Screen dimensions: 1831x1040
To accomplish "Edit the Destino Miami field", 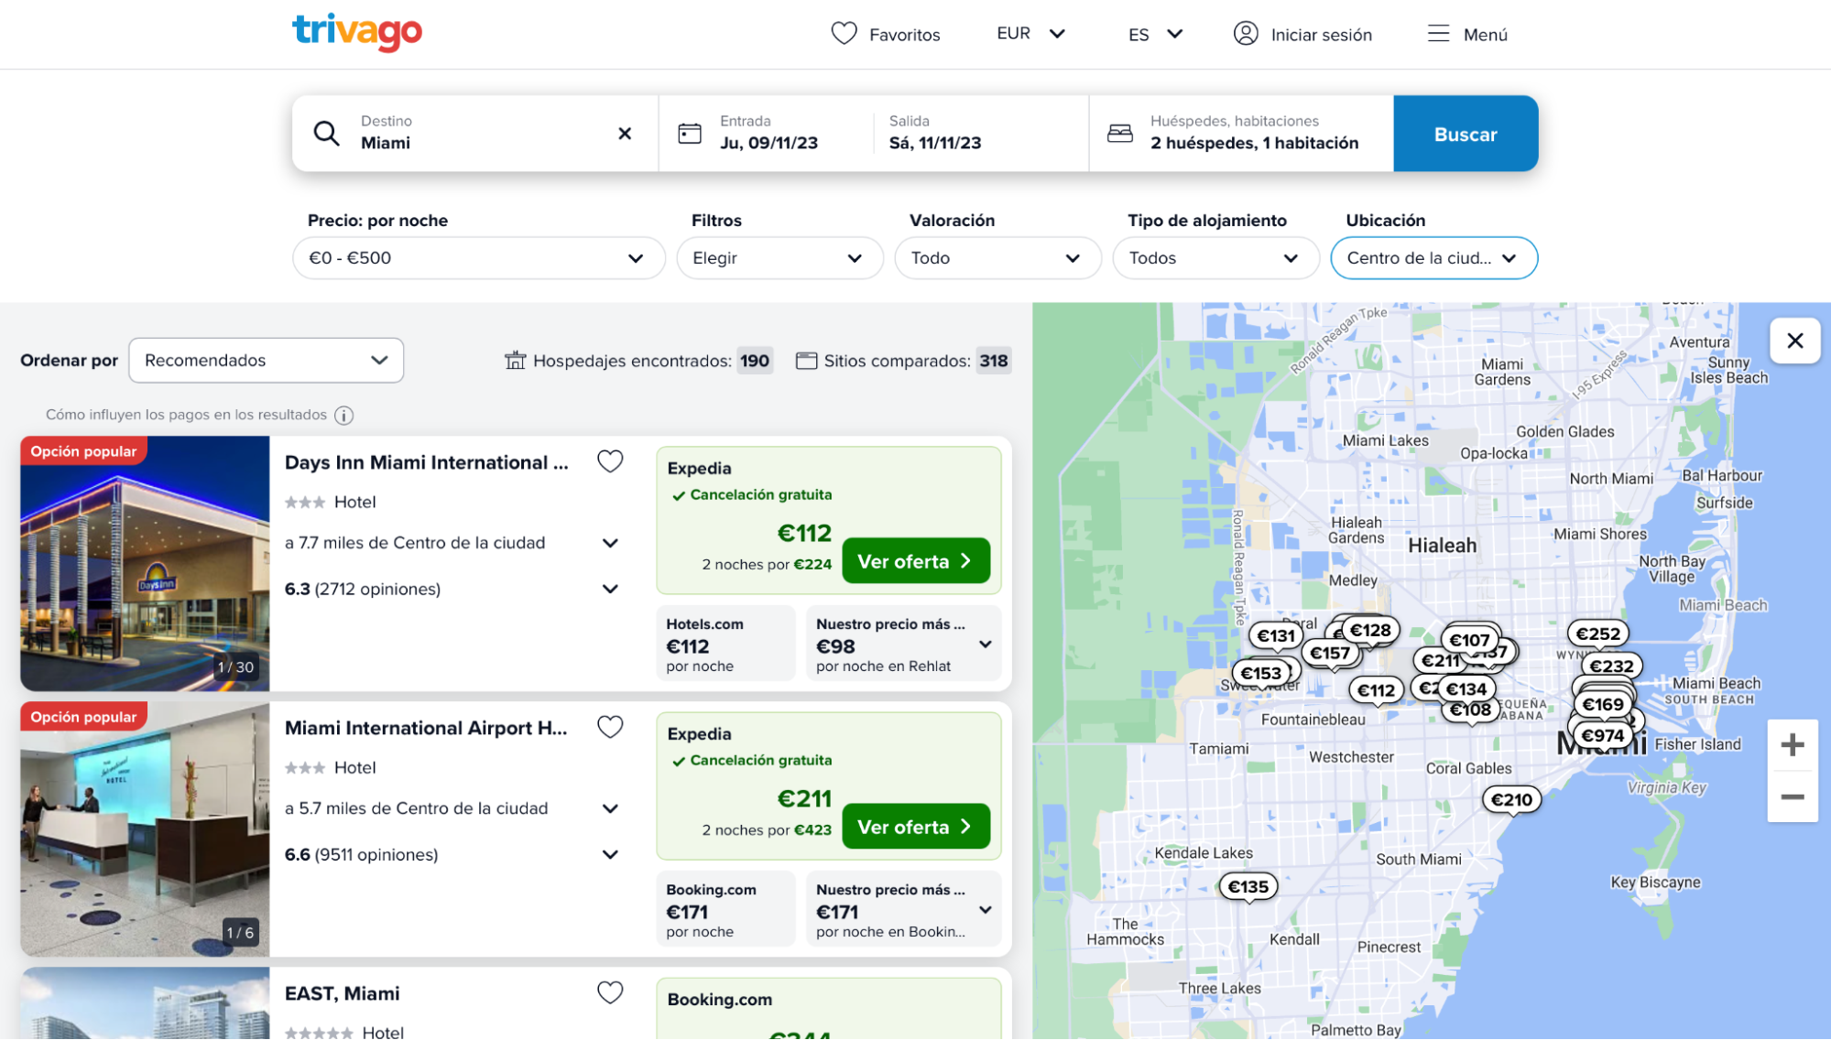I will [474, 134].
